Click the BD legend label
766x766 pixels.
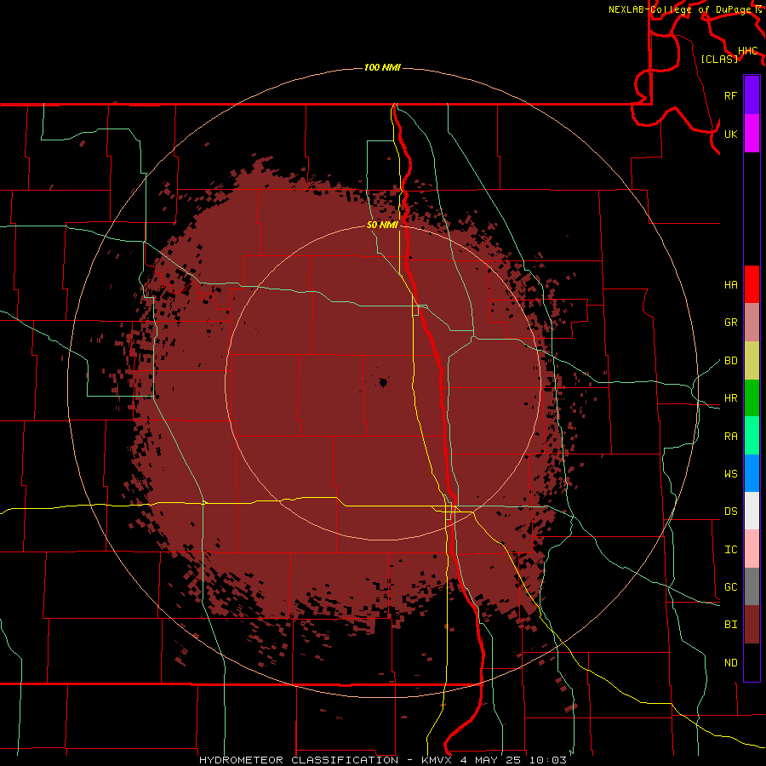[x=731, y=361]
